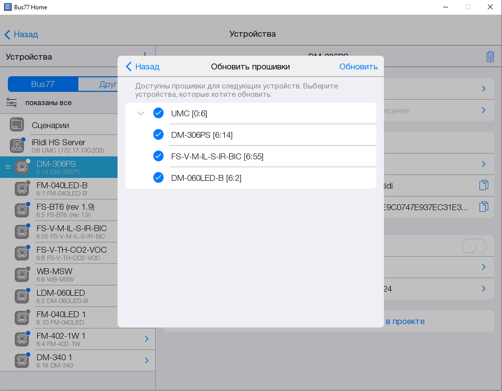The width and height of the screenshot is (502, 391).
Task: Deselect FS-V-M-IL-S-IR-BIC [6:55] checkbox
Action: [158, 156]
